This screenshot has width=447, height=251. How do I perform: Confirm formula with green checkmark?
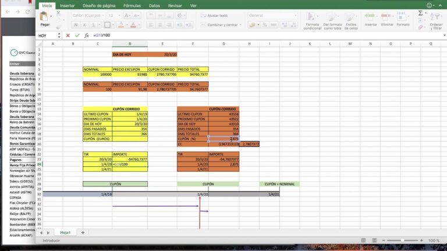click(x=77, y=35)
